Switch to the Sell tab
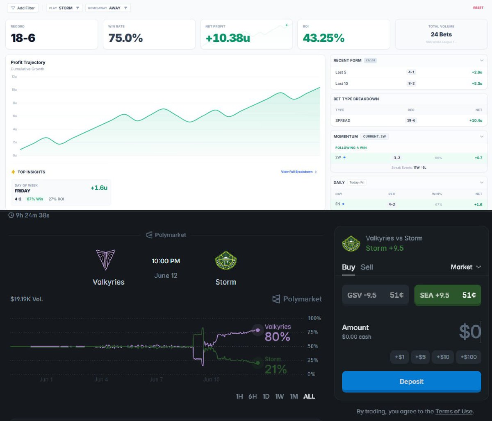The image size is (492, 421). 367,267
